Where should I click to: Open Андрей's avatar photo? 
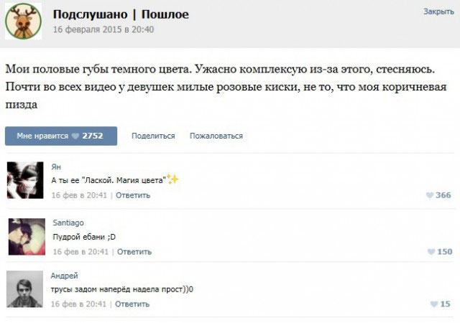(x=25, y=289)
